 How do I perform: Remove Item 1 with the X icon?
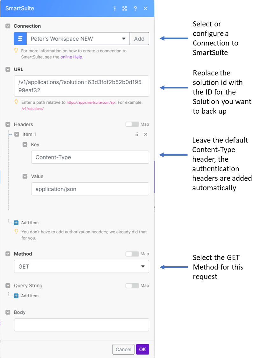[146, 134]
